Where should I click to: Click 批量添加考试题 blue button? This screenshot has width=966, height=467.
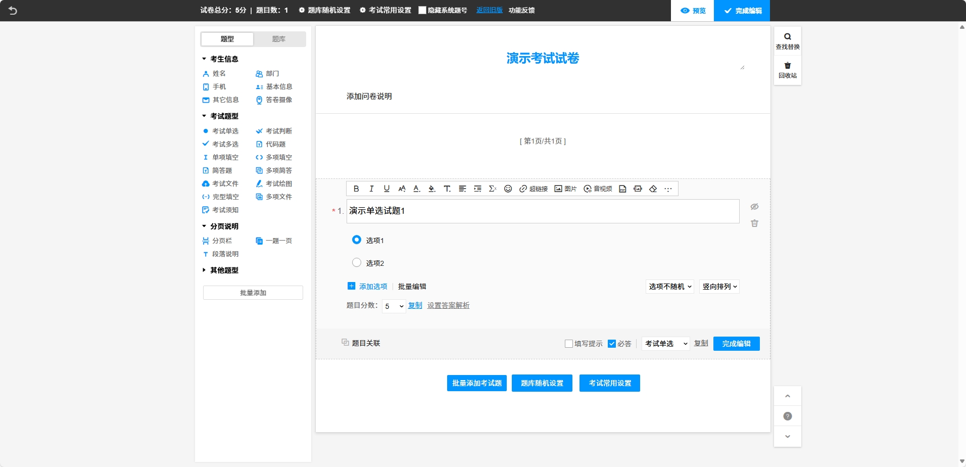click(x=477, y=383)
